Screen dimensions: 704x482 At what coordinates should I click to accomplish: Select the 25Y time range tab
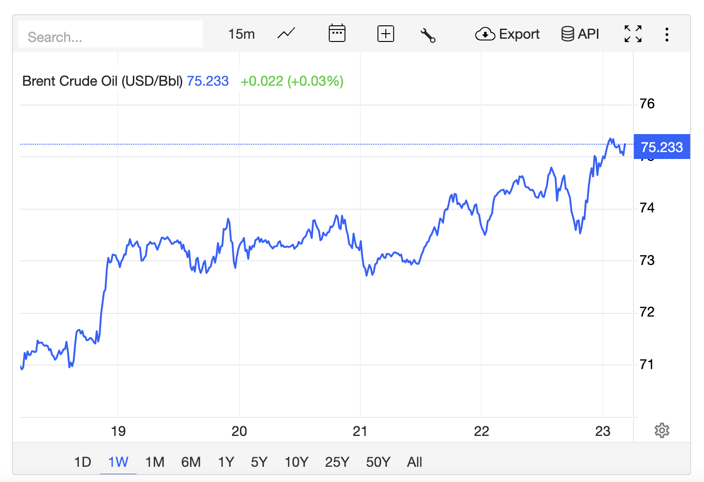[x=337, y=462]
